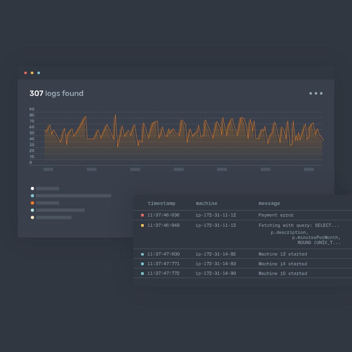The height and width of the screenshot is (352, 352).
Task: Open the Machine 14 started message
Action: [x=283, y=264]
